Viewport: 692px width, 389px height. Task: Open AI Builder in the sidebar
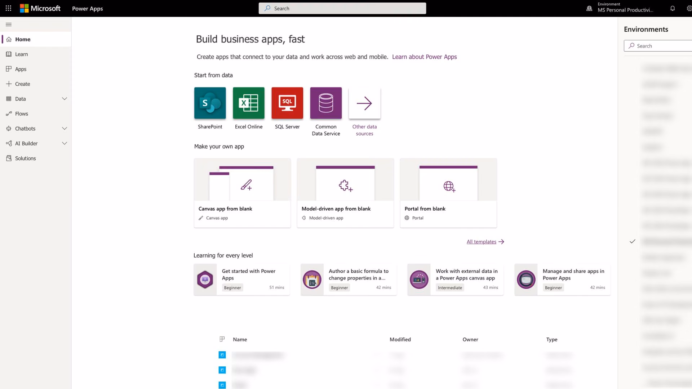coord(36,143)
